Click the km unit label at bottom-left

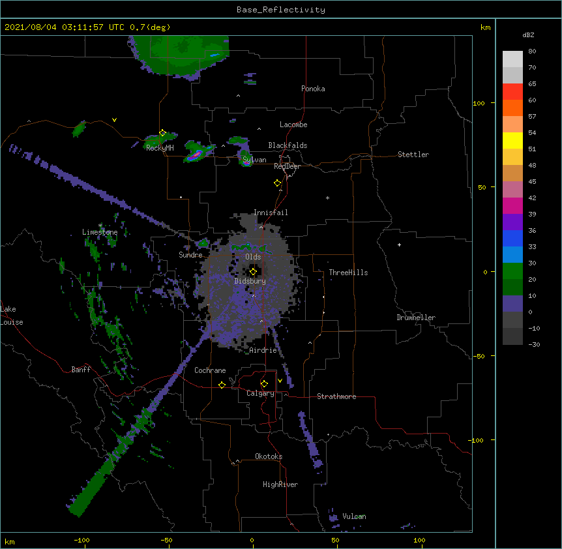[10, 542]
